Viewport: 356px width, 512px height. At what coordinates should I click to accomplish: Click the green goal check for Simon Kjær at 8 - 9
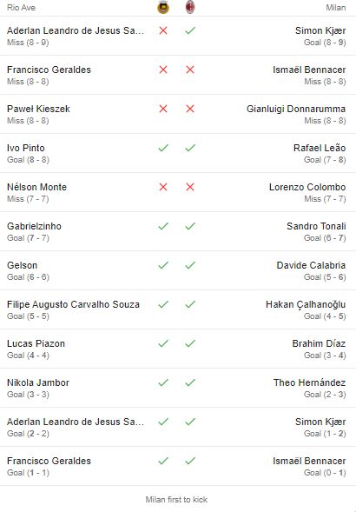tap(190, 30)
